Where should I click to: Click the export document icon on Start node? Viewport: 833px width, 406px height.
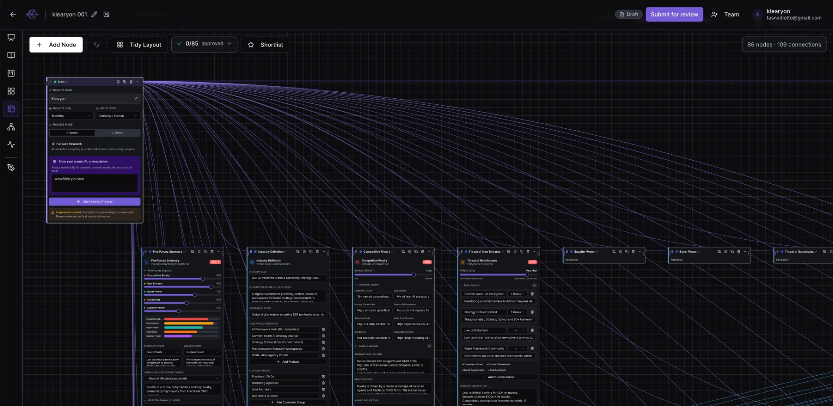point(118,82)
